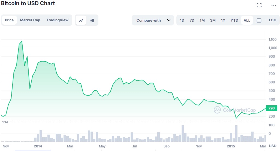Open the TradingView tab

57,20
